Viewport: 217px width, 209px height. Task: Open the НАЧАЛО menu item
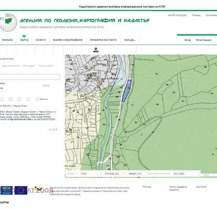(x=7, y=40)
